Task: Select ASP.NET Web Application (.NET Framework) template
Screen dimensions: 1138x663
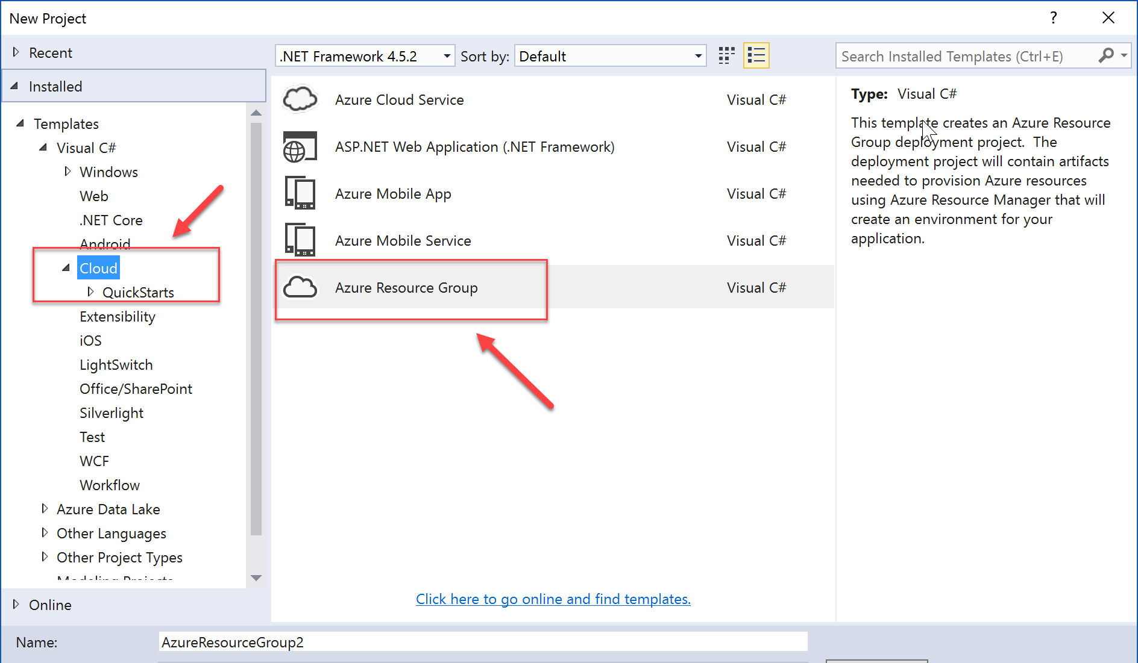Action: 553,147
